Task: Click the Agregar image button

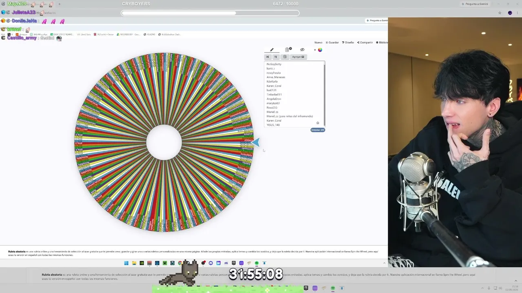Action: 298,57
